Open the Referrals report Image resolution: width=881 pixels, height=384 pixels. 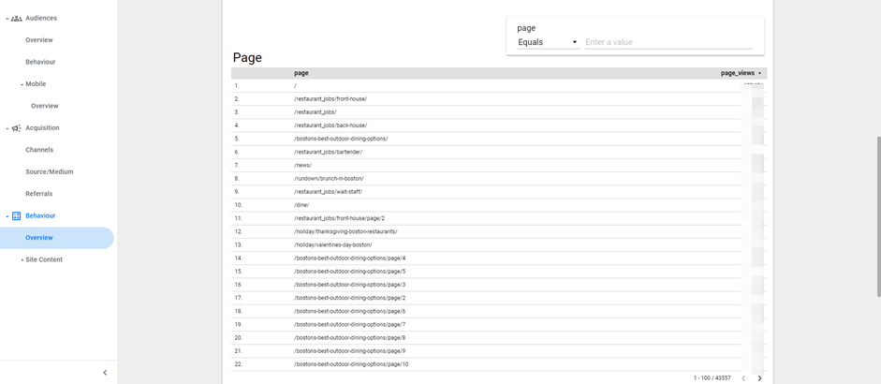point(39,194)
